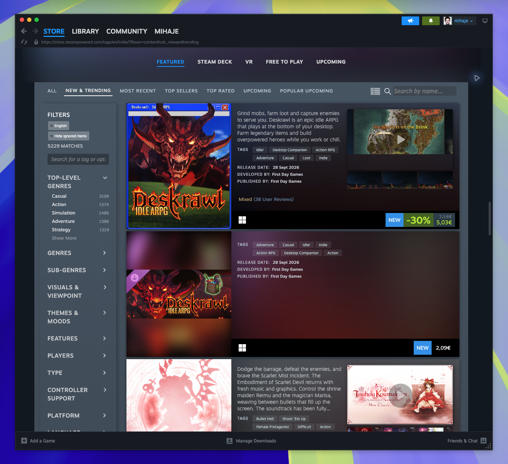Screen dimensions: 508x464
Task: Click the Add a Game plus icon
Action: click(x=24, y=441)
